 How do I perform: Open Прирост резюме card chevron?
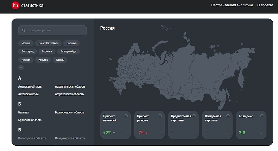click(x=160, y=133)
